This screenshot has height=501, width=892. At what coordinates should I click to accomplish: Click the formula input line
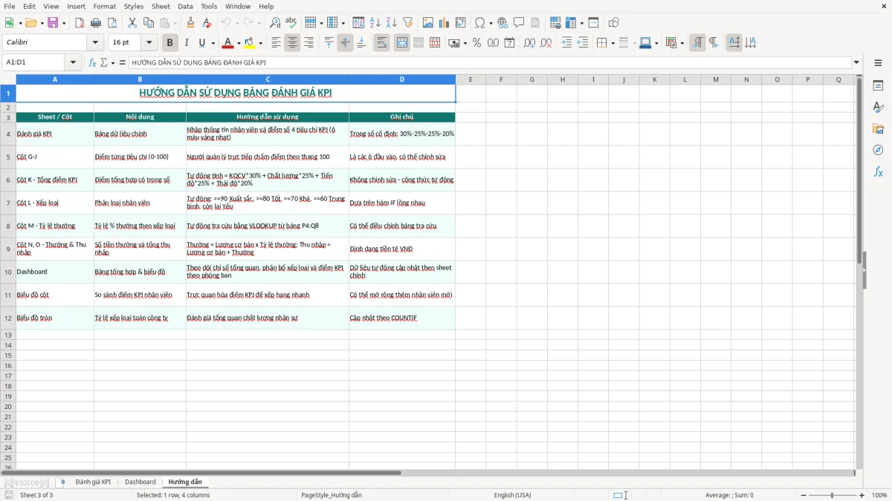click(x=490, y=62)
